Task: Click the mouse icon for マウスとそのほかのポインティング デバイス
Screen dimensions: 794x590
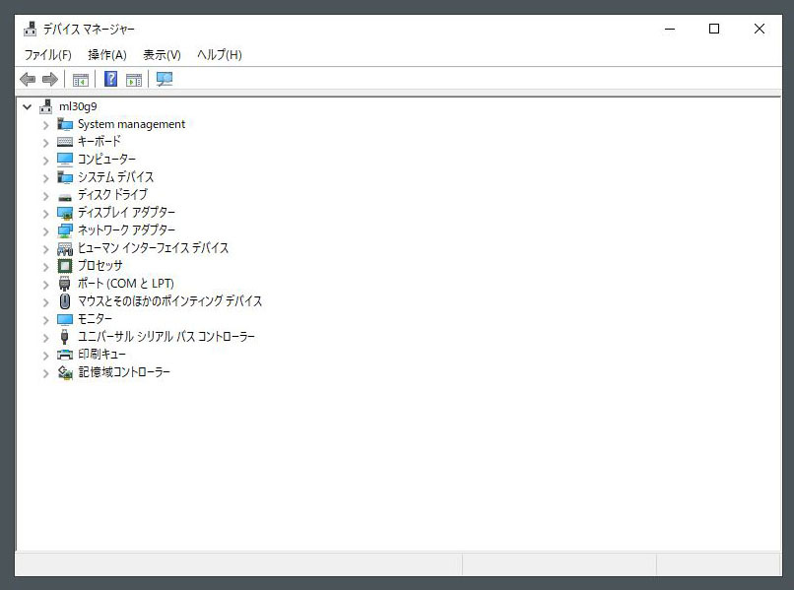Action: pos(65,301)
